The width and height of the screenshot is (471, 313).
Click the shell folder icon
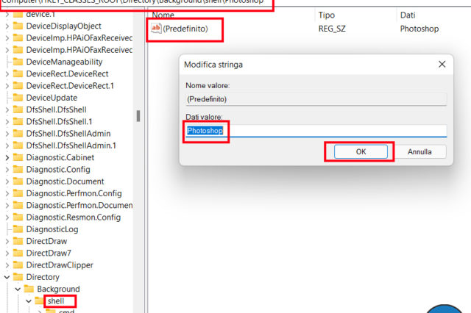point(40,301)
